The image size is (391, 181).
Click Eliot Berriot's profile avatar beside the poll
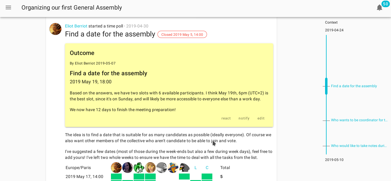[x=55, y=29]
